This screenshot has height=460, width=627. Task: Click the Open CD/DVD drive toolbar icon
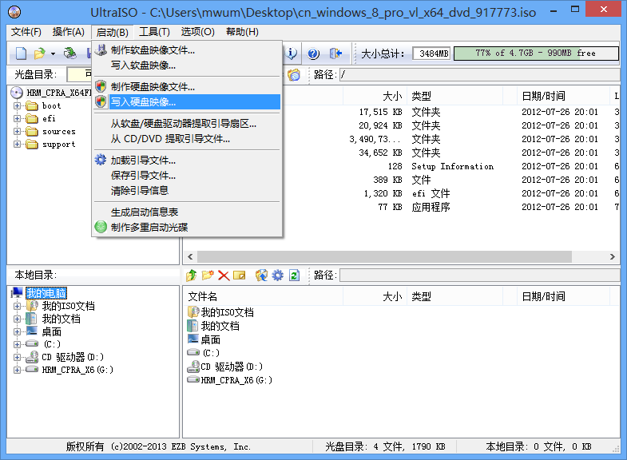click(x=70, y=54)
